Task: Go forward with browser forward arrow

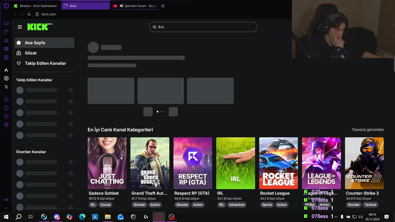Action: pyautogui.click(x=22, y=14)
